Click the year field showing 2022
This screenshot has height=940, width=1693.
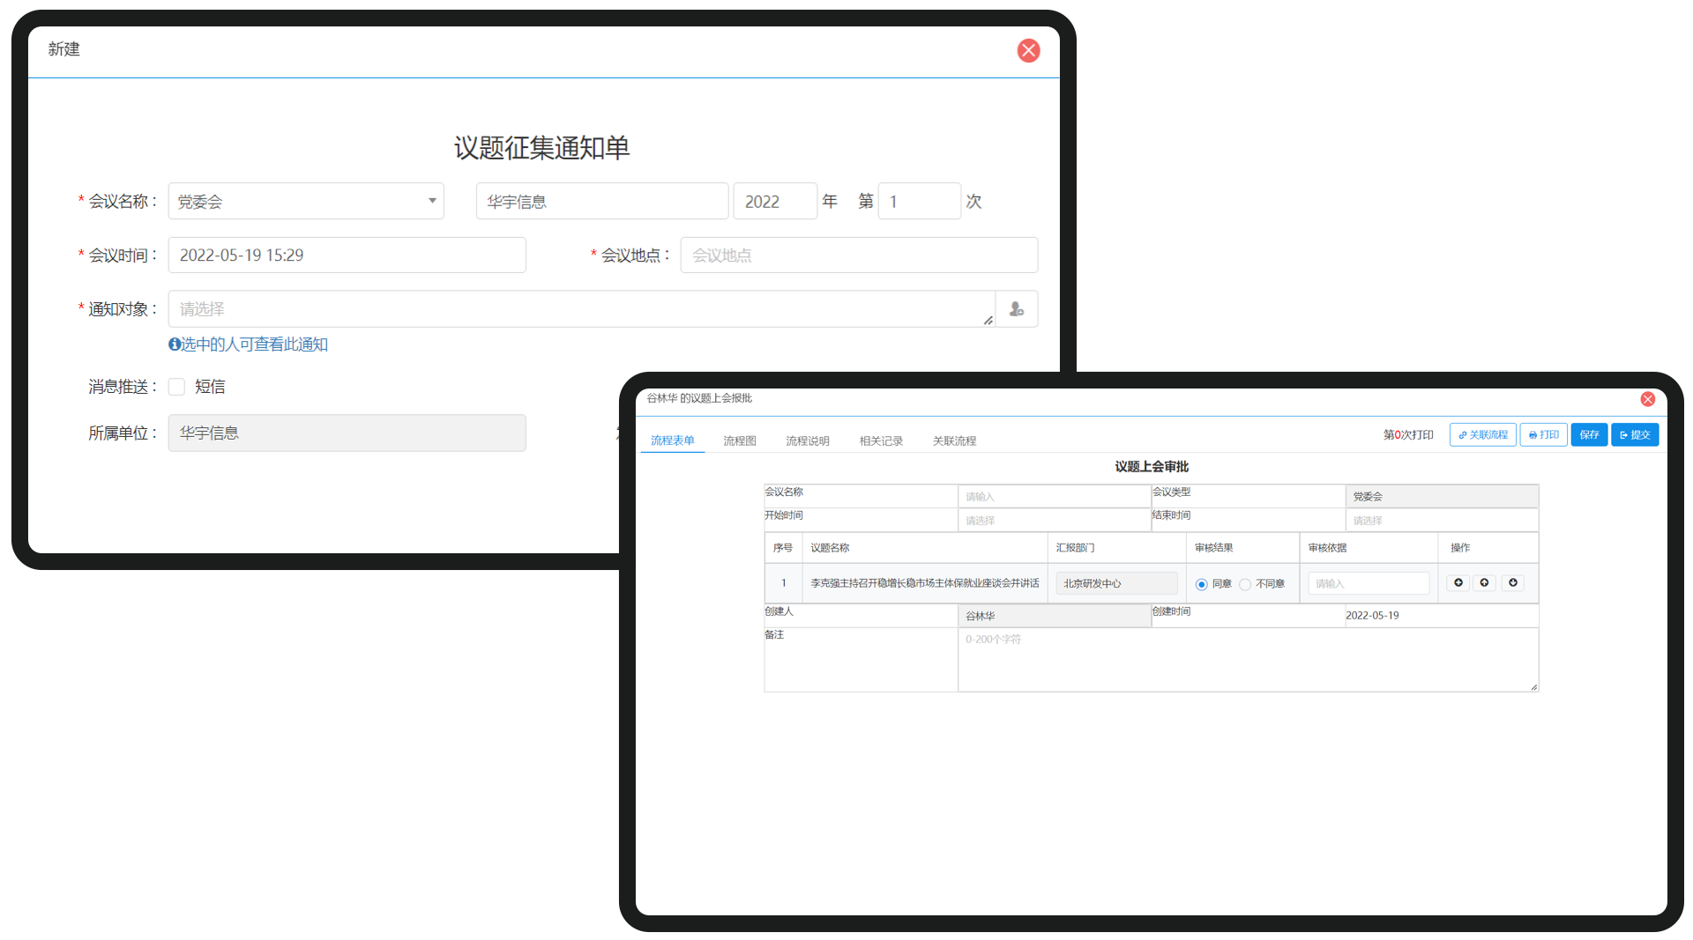click(775, 202)
